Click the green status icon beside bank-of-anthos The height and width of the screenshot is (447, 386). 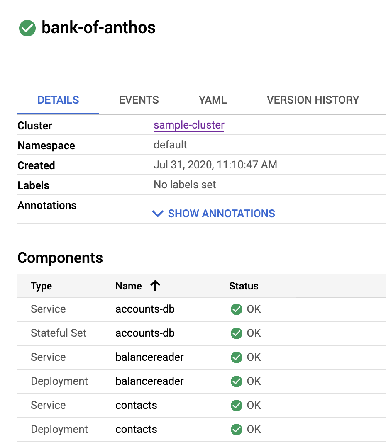coord(27,28)
